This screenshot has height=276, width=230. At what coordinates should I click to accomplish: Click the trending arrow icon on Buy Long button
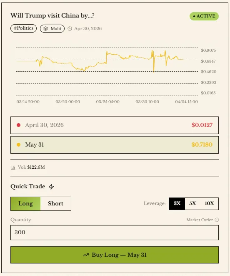[x=86, y=255]
